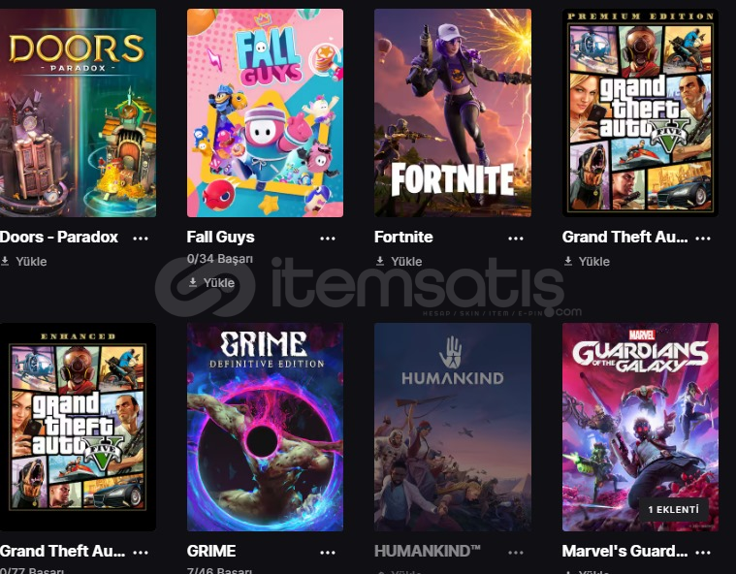Viewport: 736px width, 574px height.
Task: Click the Fall Guys title text
Action: click(x=221, y=237)
